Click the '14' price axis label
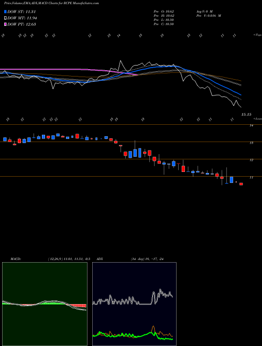 pyautogui.click(x=251, y=126)
